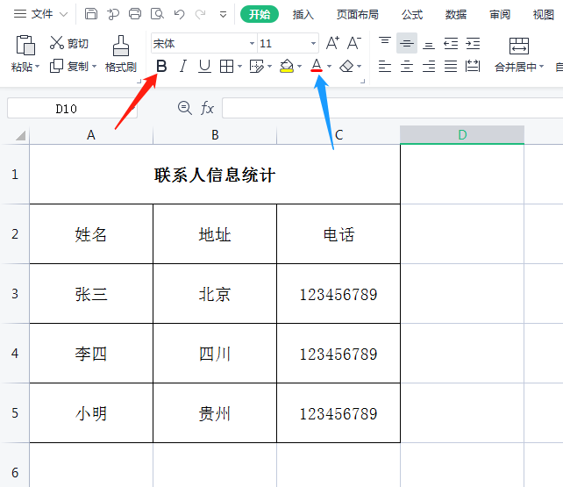
Task: Toggle vertical middle alignment
Action: click(407, 43)
